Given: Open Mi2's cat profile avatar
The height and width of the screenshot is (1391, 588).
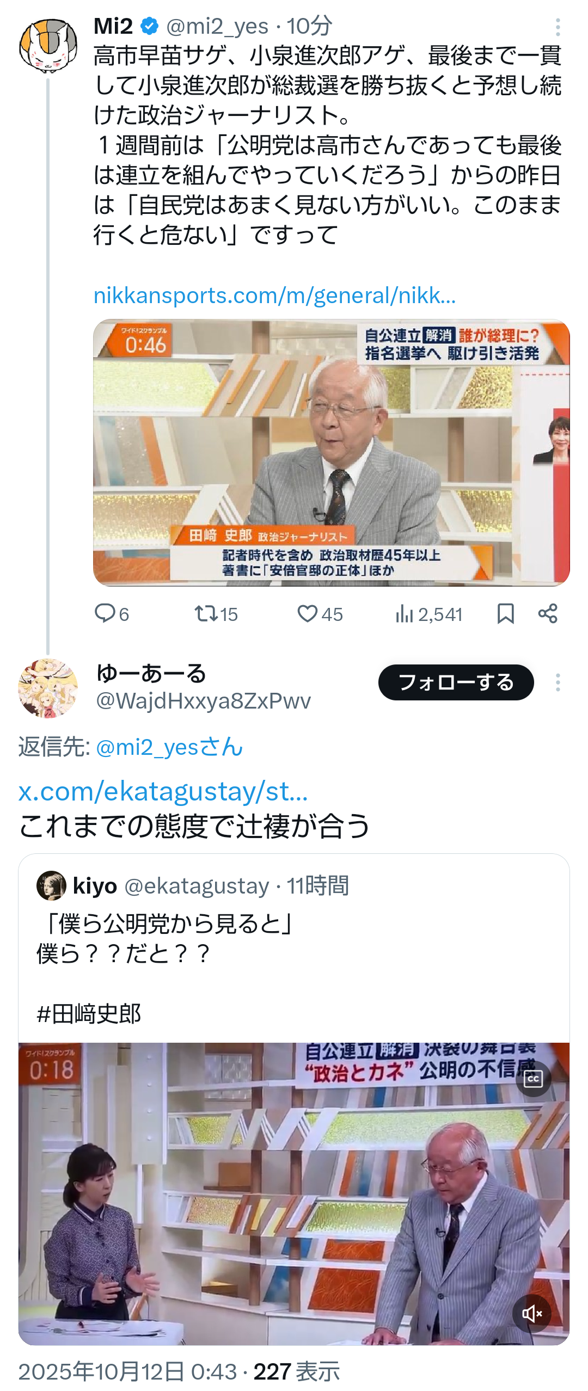Looking at the screenshot, I should (x=48, y=46).
